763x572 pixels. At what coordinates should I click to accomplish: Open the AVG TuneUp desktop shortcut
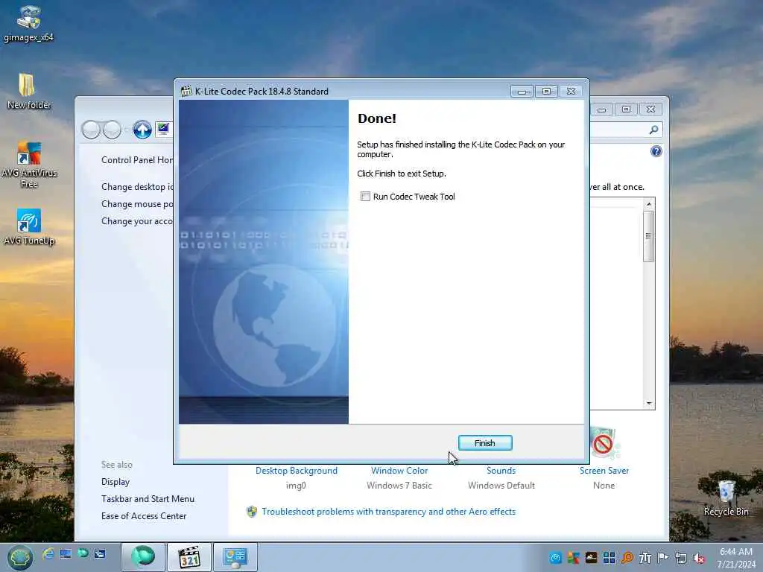[x=29, y=226]
